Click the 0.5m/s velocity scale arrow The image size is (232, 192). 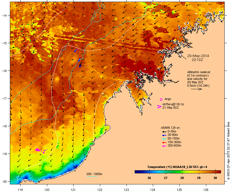(196, 89)
